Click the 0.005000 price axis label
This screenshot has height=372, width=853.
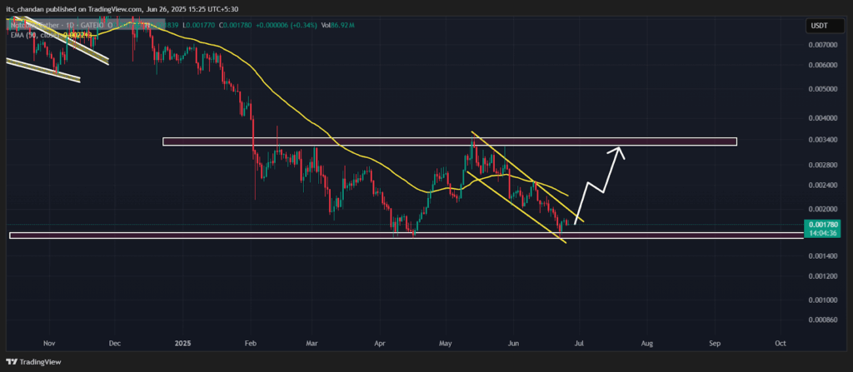click(822, 89)
